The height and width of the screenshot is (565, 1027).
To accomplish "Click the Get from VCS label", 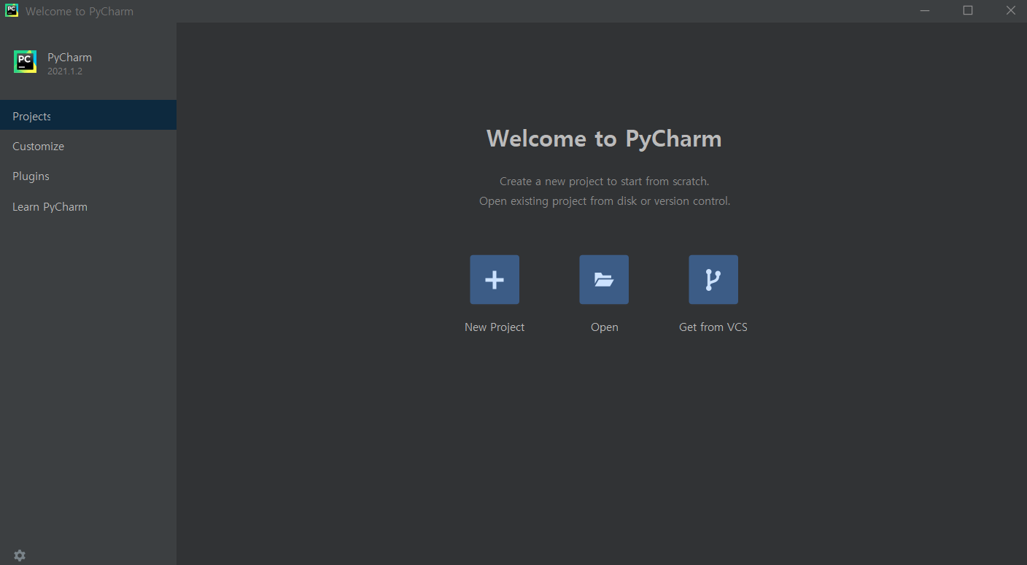I will click(x=713, y=327).
